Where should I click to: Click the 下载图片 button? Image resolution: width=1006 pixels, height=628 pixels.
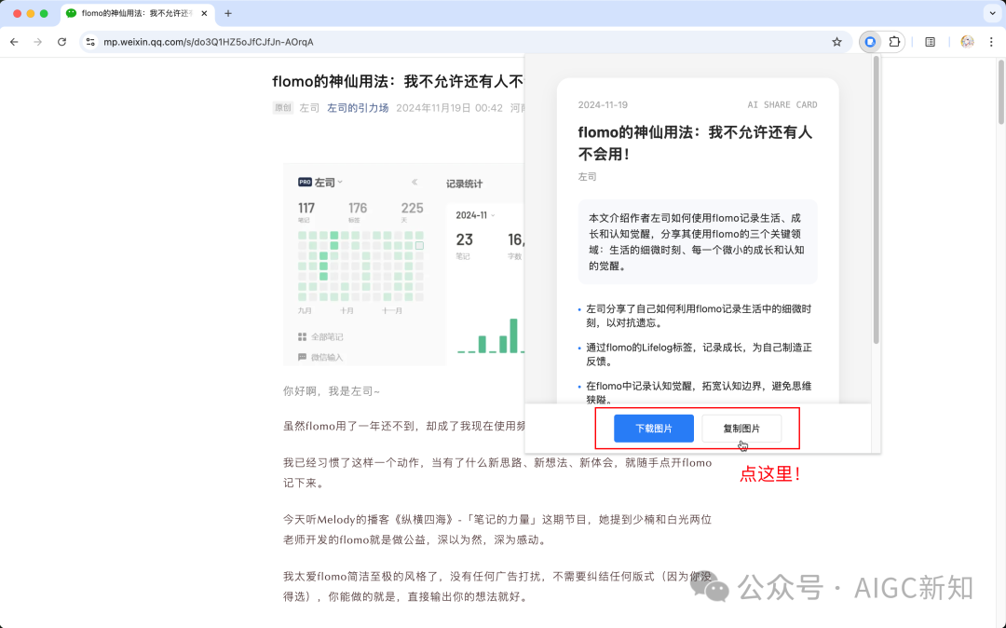pos(653,429)
